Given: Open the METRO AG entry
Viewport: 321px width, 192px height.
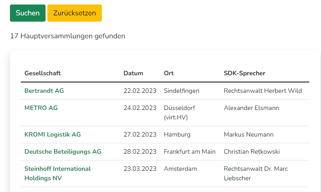Looking at the screenshot, I should (41, 108).
